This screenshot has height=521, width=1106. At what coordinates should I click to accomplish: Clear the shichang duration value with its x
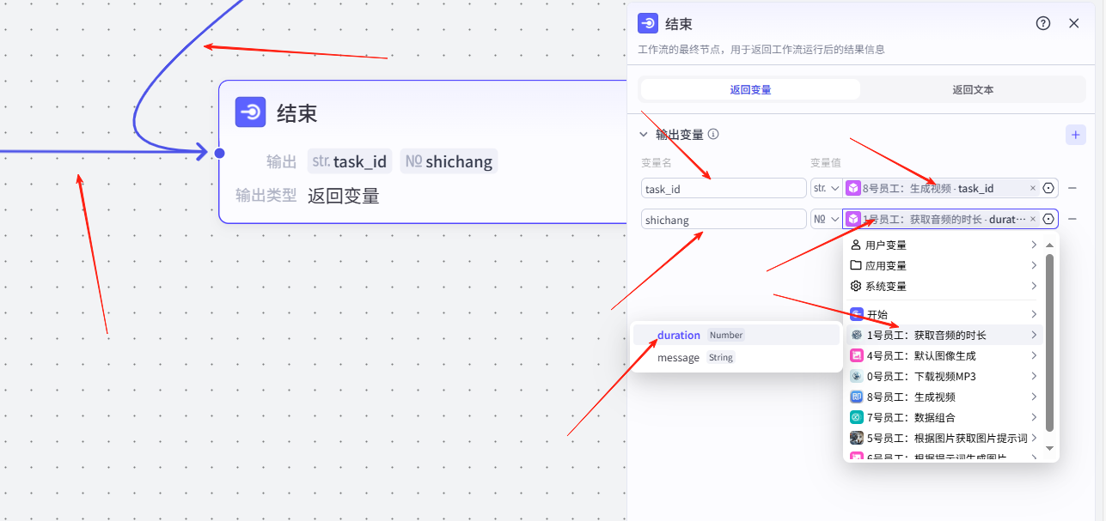[1032, 219]
